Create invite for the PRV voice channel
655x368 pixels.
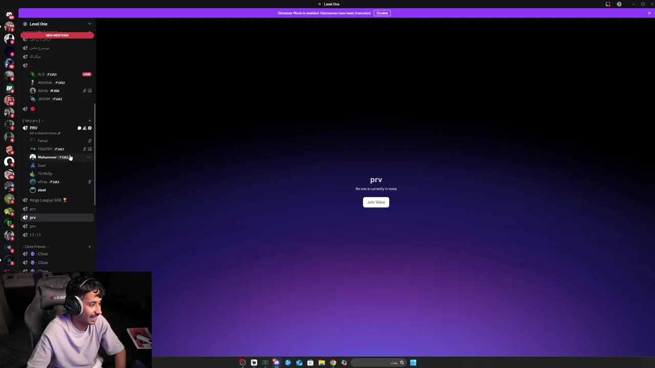click(x=84, y=128)
